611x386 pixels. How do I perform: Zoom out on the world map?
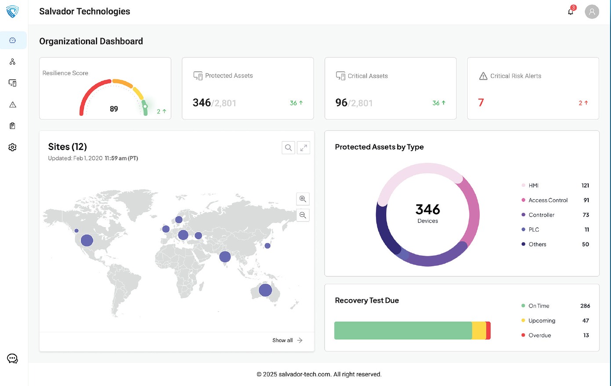click(303, 215)
